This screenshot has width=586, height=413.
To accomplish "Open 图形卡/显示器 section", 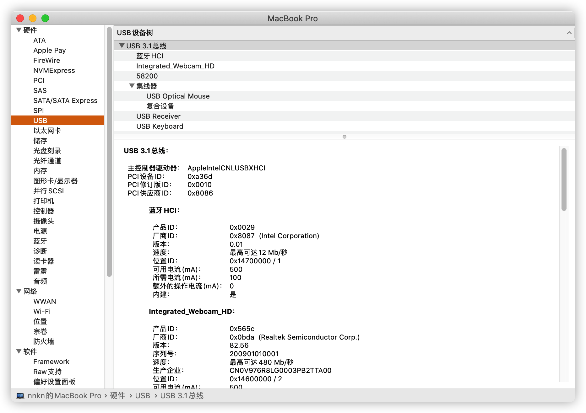I will coord(56,181).
